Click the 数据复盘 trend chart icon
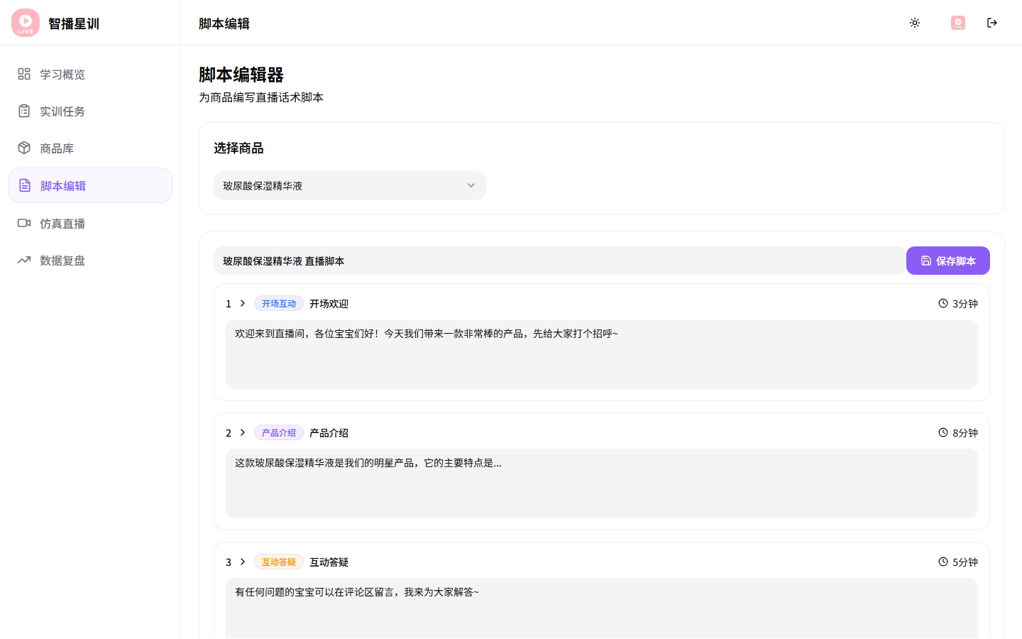Screen dimensions: 1022x639 tap(23, 260)
